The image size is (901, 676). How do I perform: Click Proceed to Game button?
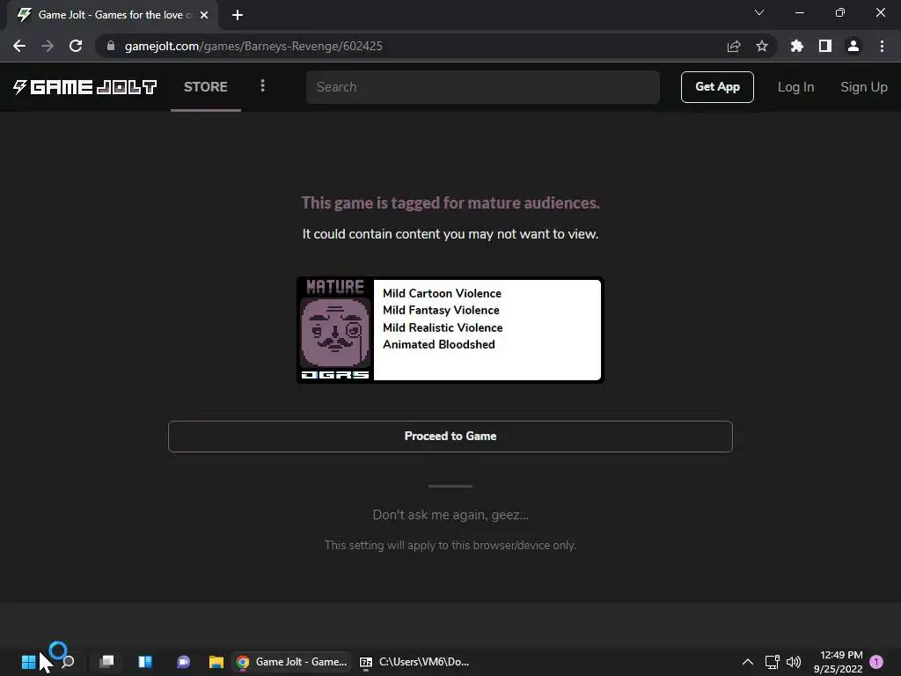point(450,437)
